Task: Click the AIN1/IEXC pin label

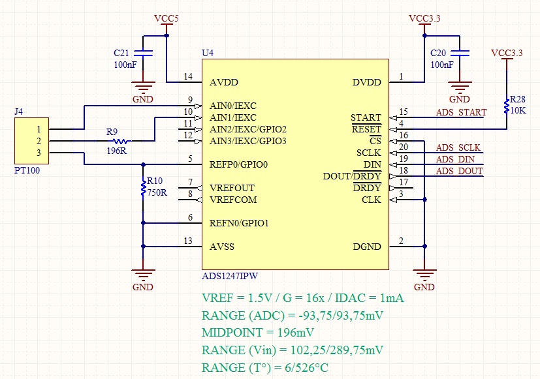Action: click(x=233, y=117)
